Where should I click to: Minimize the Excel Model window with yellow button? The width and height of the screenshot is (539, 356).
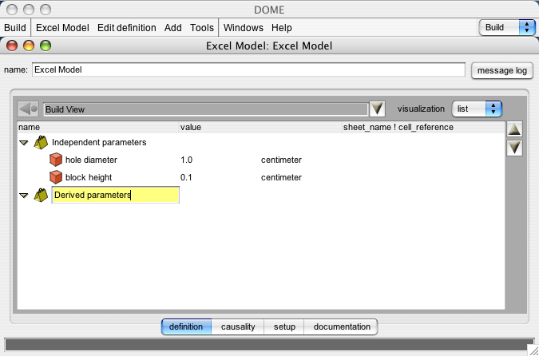pyautogui.click(x=29, y=45)
